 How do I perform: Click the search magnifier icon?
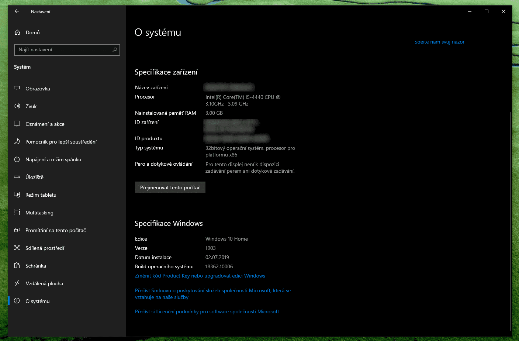(x=115, y=49)
